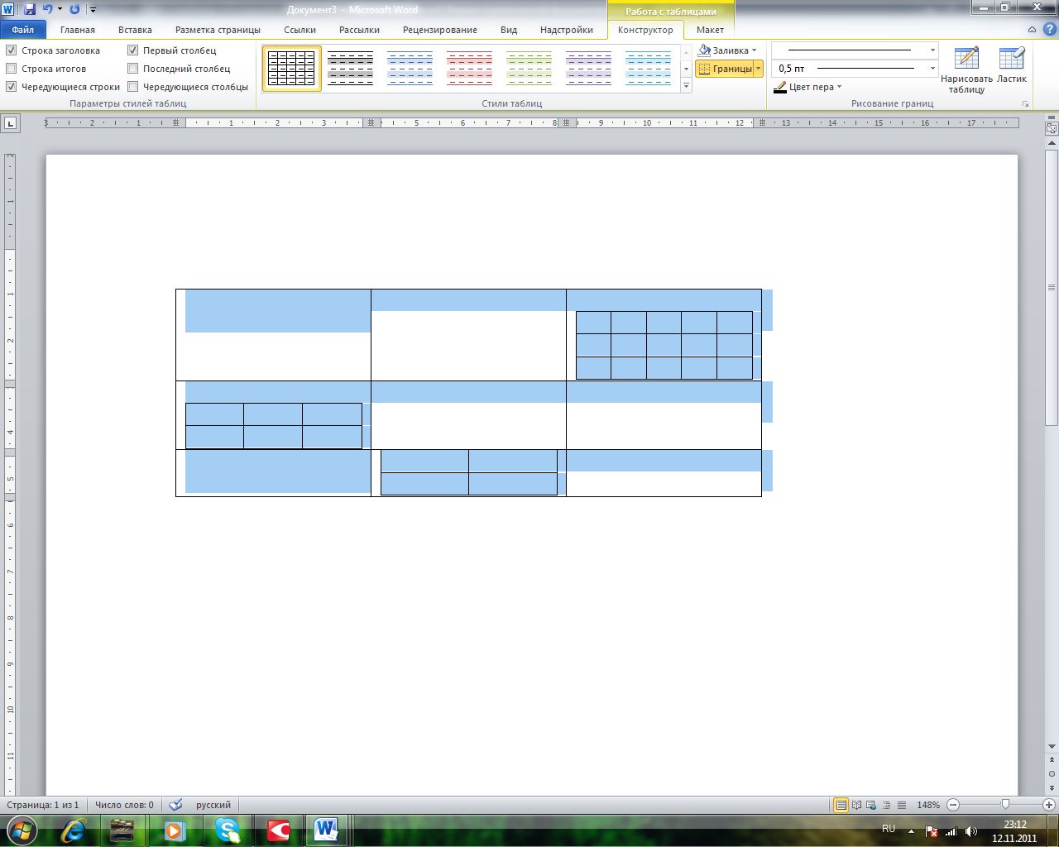Apply the blue shaded table style
The width and height of the screenshot is (1059, 847).
point(410,68)
